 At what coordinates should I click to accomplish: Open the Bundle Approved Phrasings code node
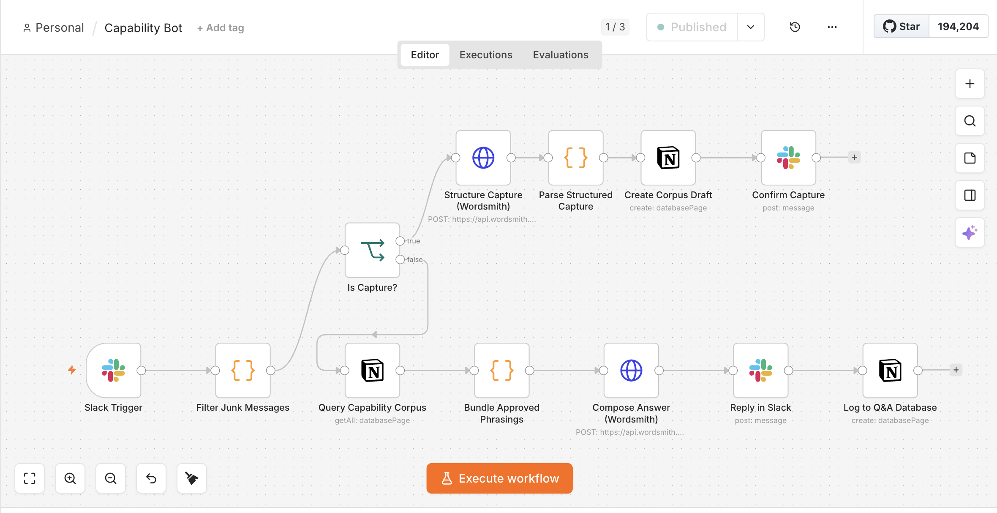coord(502,370)
